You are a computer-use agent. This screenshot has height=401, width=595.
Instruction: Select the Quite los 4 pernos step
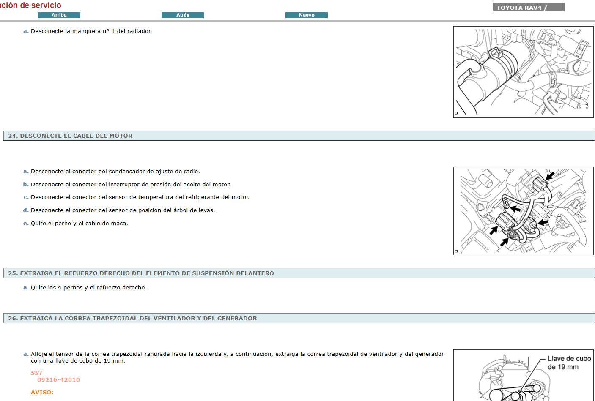point(88,288)
